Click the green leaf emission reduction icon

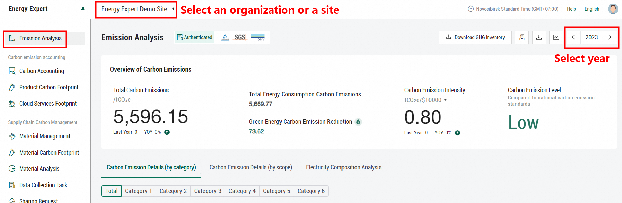[x=358, y=122]
